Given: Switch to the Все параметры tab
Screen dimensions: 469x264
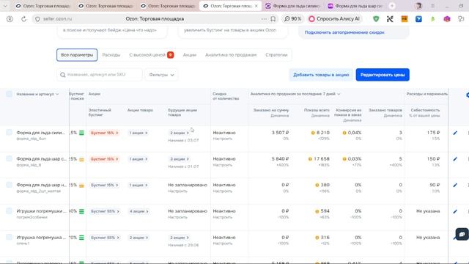Looking at the screenshot, I should pyautogui.click(x=77, y=55).
